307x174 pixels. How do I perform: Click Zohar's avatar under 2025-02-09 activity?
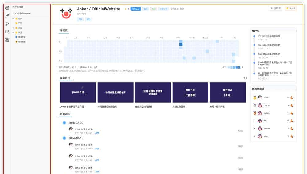click(71, 129)
